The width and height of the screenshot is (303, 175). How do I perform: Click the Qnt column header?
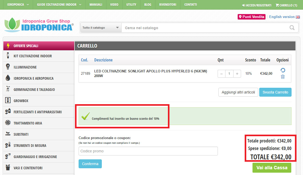[220, 60]
